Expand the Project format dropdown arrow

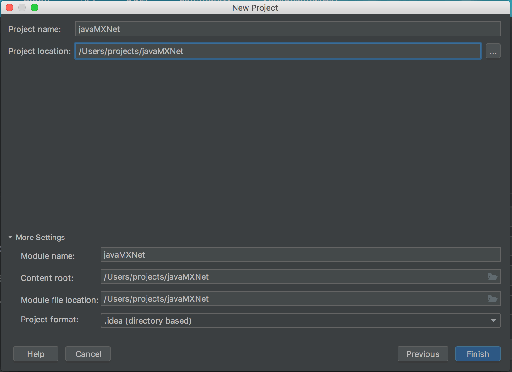493,321
